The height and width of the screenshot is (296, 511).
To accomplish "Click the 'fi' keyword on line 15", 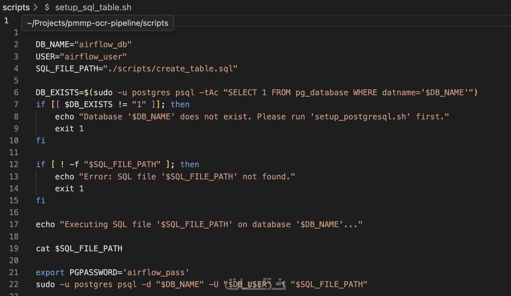I will [41, 200].
